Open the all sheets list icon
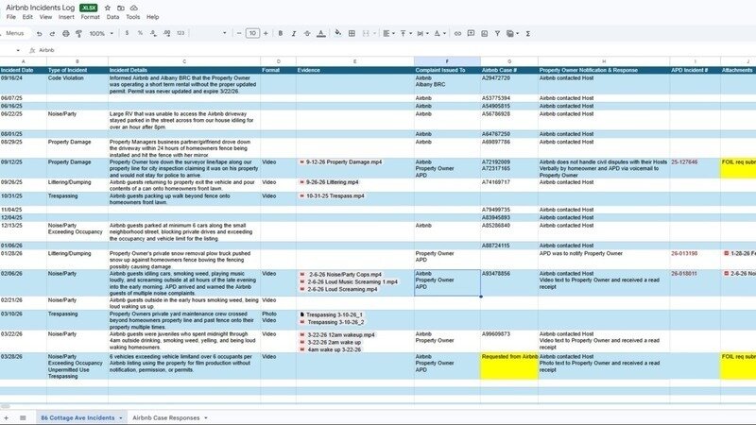 pos(22,416)
